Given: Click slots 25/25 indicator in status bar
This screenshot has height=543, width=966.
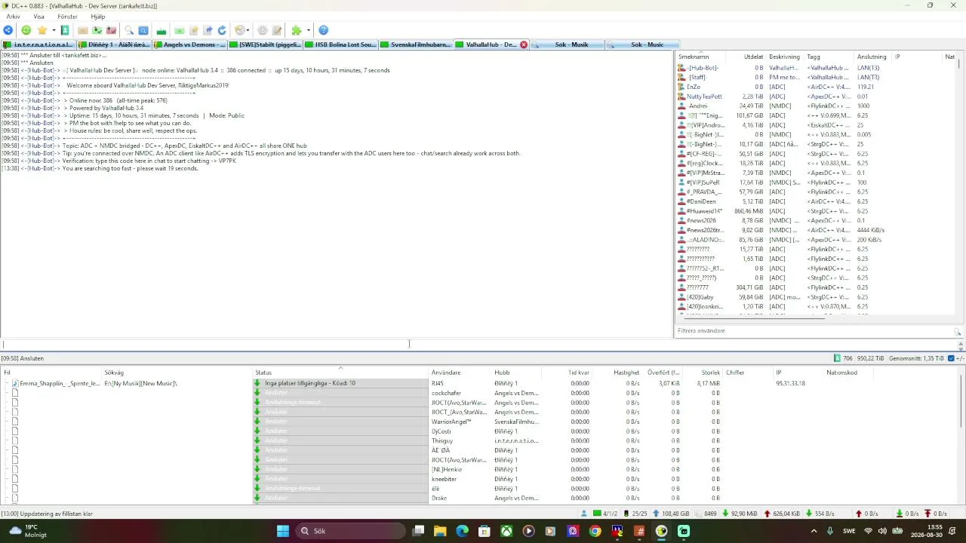Looking at the screenshot, I should coord(635,514).
